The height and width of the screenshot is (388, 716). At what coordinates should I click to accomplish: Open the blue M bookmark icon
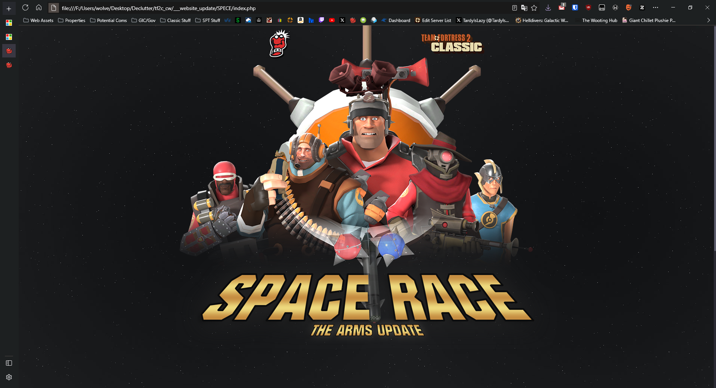click(311, 21)
